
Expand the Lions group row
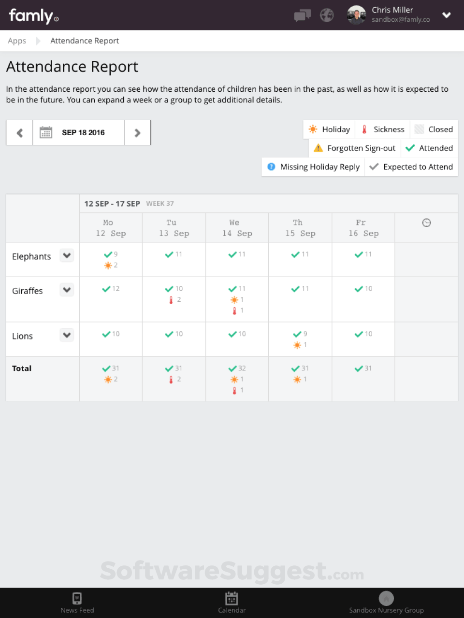tap(67, 335)
